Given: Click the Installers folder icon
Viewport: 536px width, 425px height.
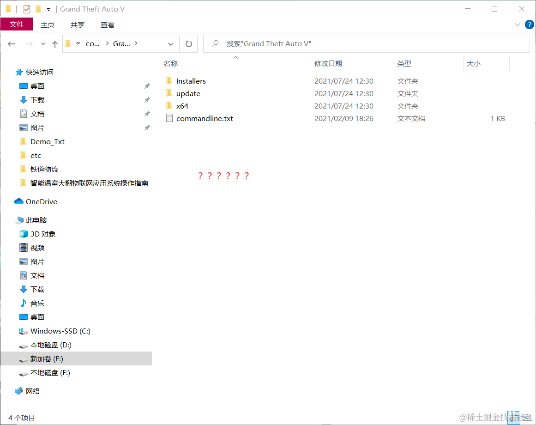Looking at the screenshot, I should tap(169, 81).
